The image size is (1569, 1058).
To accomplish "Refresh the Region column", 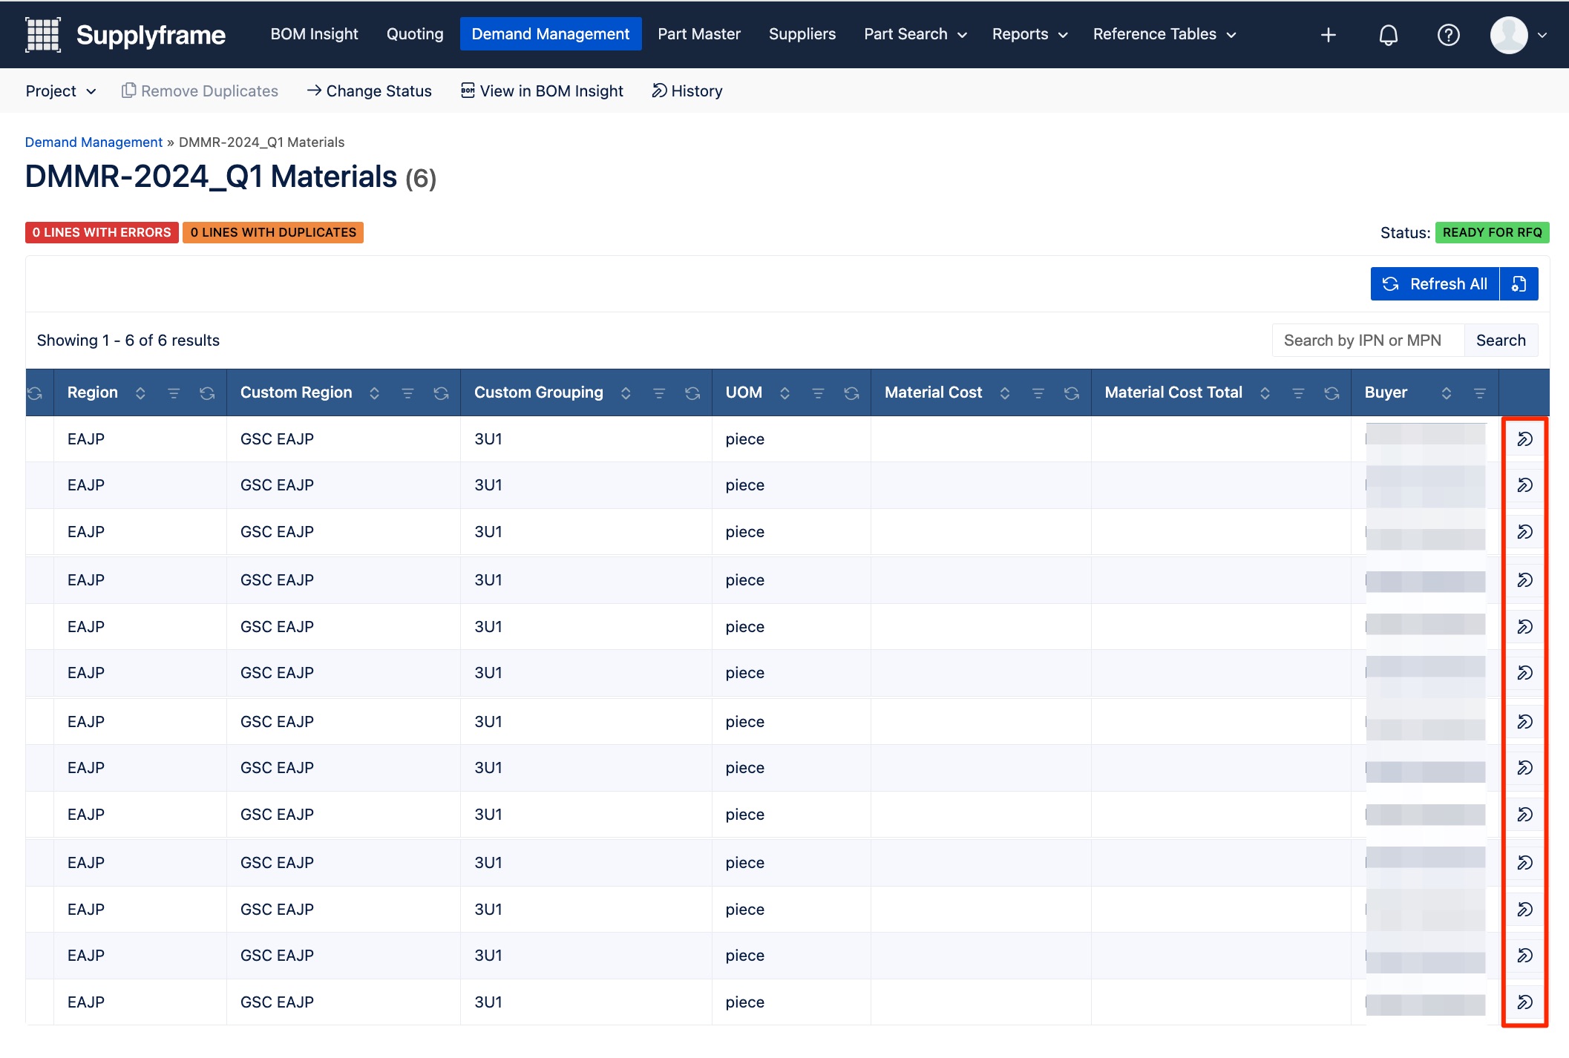I will (x=207, y=393).
